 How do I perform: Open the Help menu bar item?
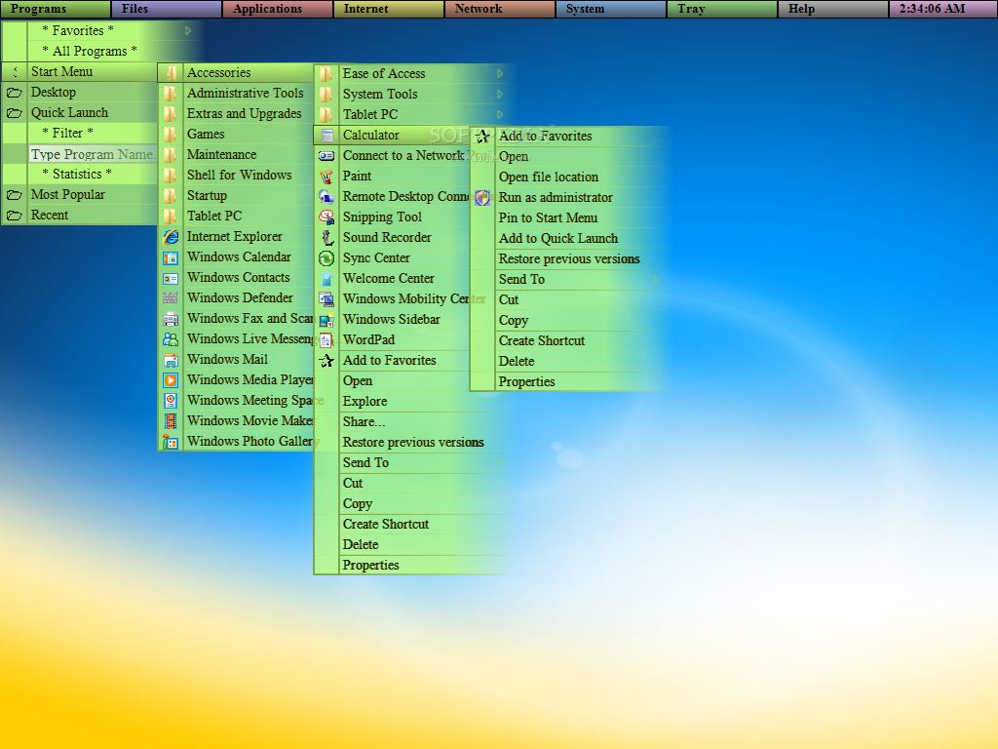(832, 9)
